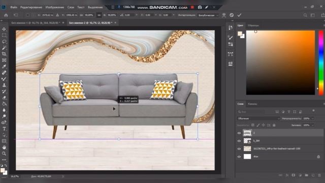Click the delete layer trash icon
The height and width of the screenshot is (183, 325).
point(319,175)
